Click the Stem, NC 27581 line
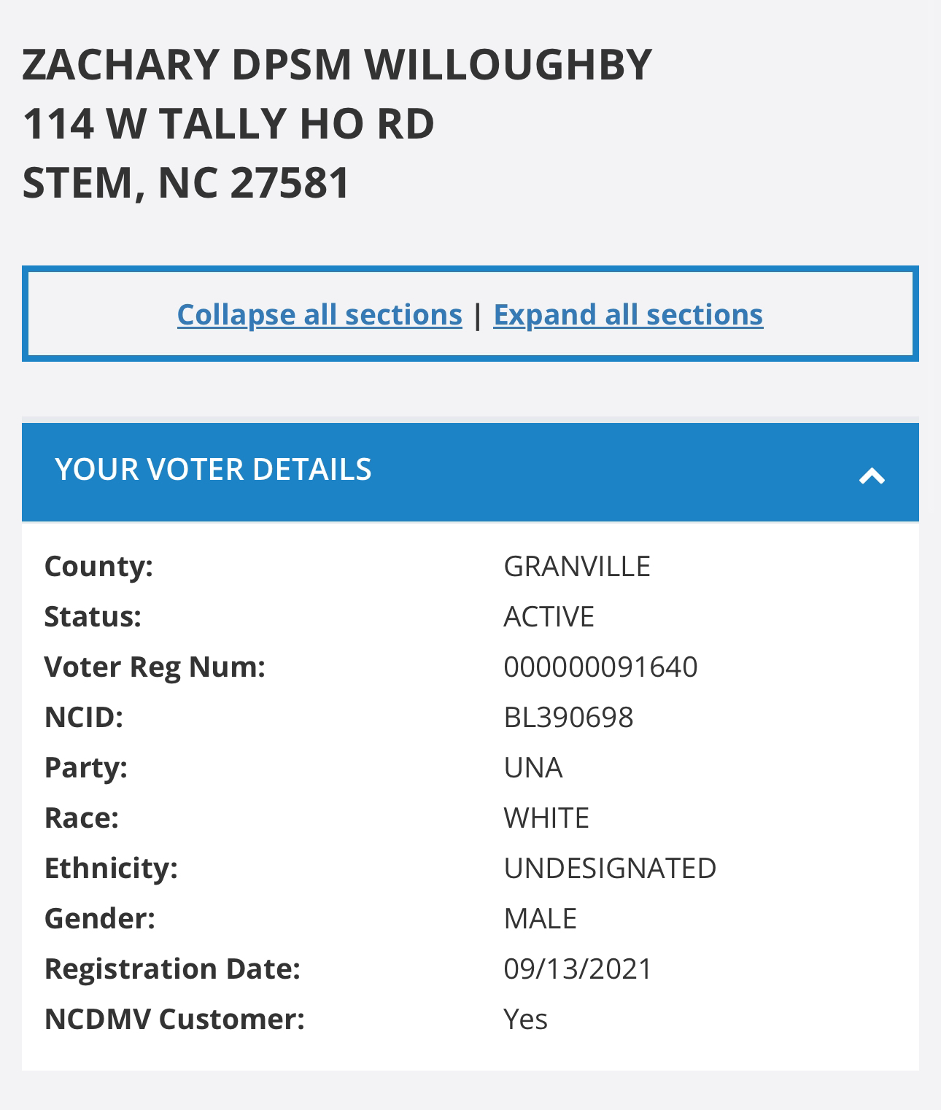Image resolution: width=941 pixels, height=1110 pixels. coord(187,182)
